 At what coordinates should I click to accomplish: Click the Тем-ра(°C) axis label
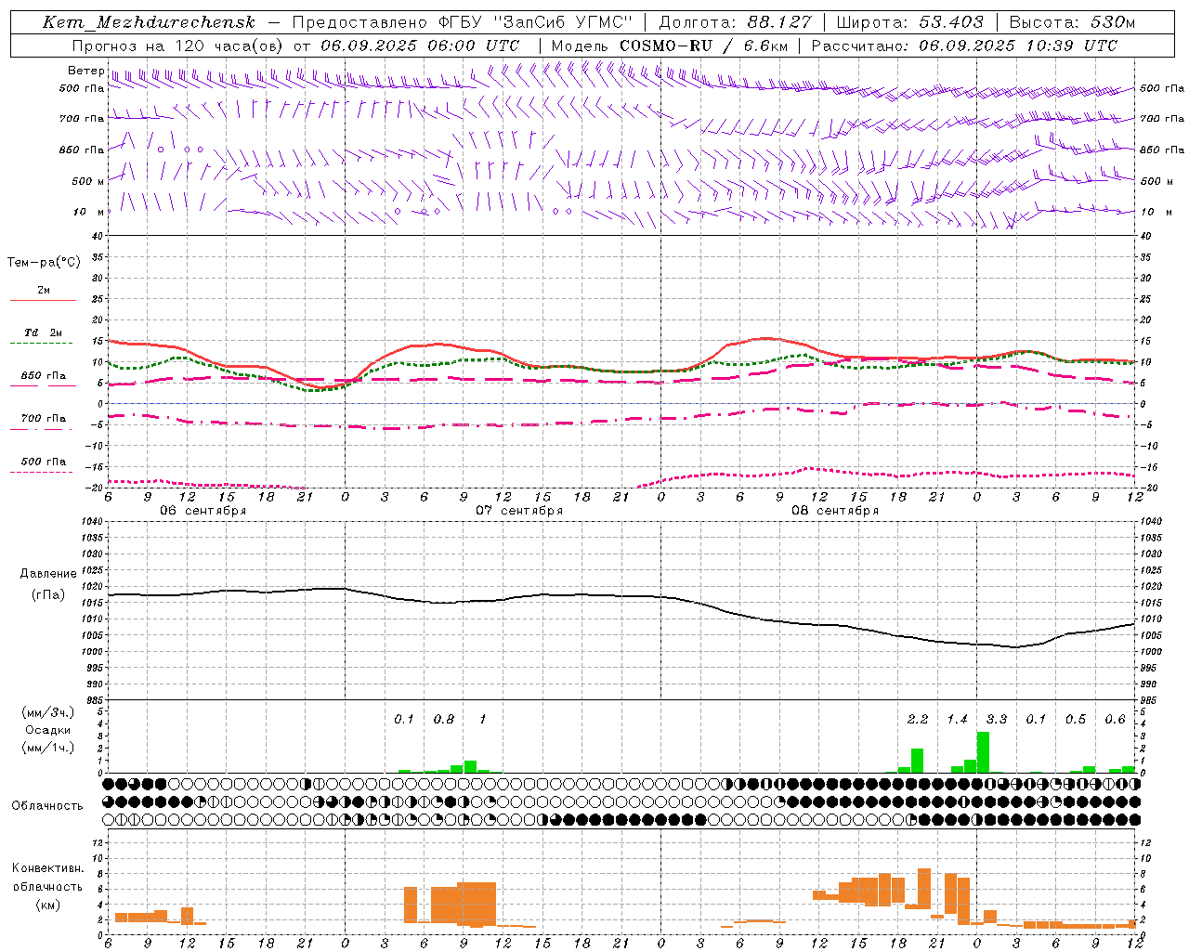(x=44, y=263)
